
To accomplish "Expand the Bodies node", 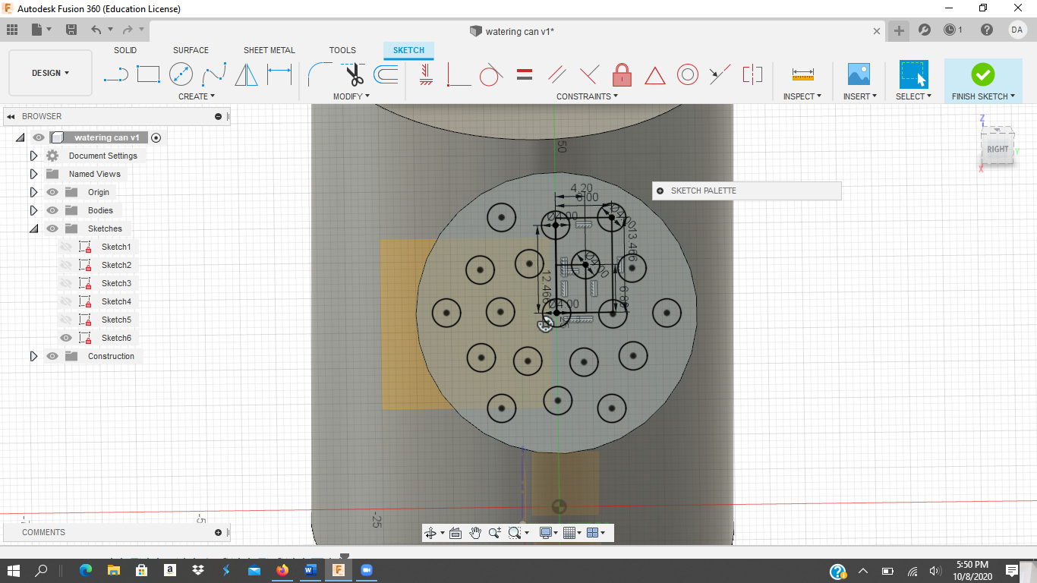I will pos(33,210).
